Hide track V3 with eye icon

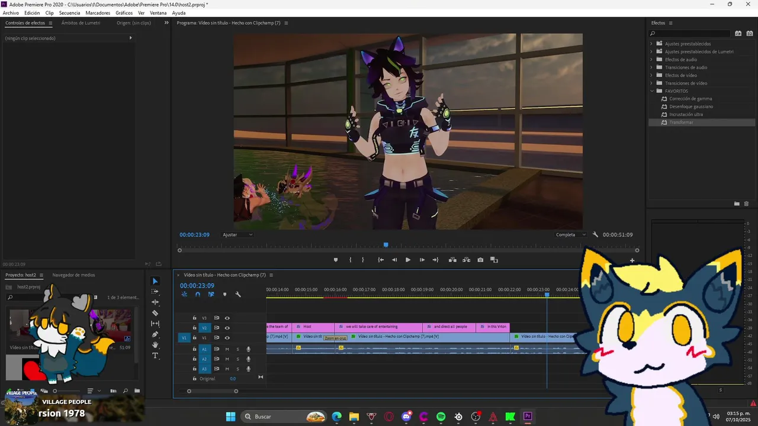tap(227, 318)
